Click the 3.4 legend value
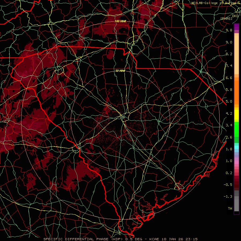 (229, 125)
